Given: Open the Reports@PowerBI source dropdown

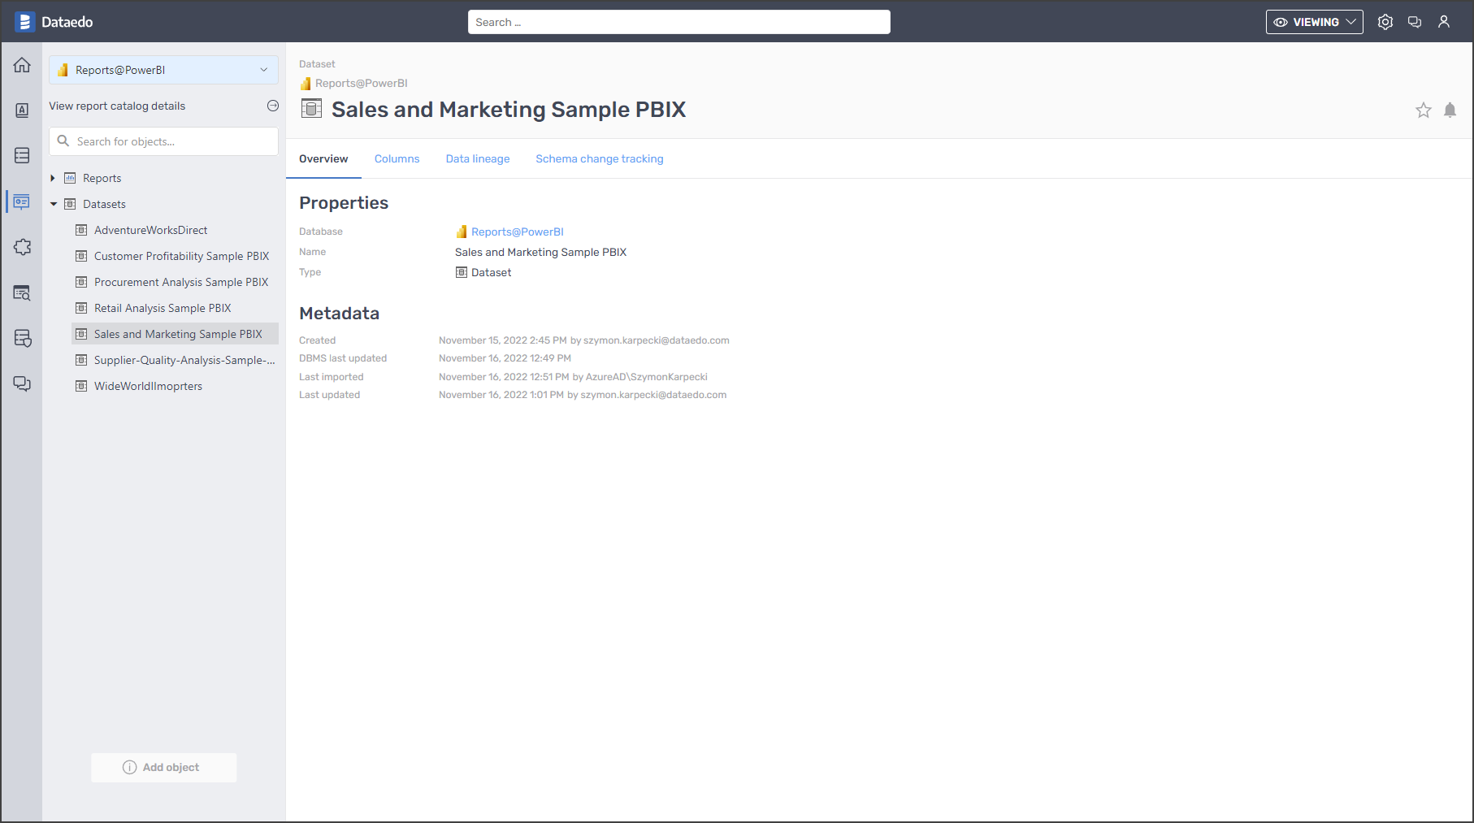Looking at the screenshot, I should (163, 70).
